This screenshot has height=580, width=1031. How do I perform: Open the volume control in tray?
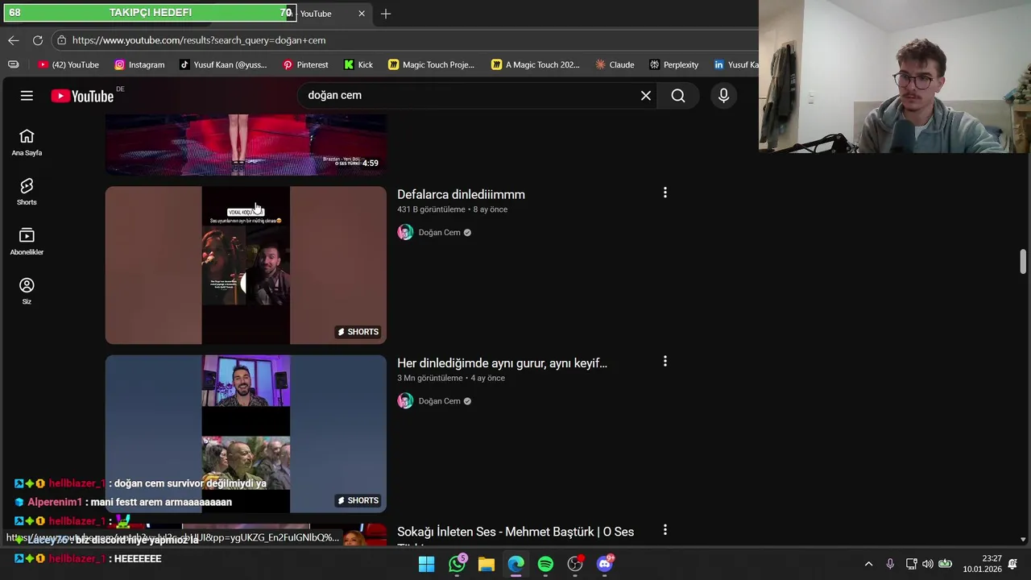(928, 564)
